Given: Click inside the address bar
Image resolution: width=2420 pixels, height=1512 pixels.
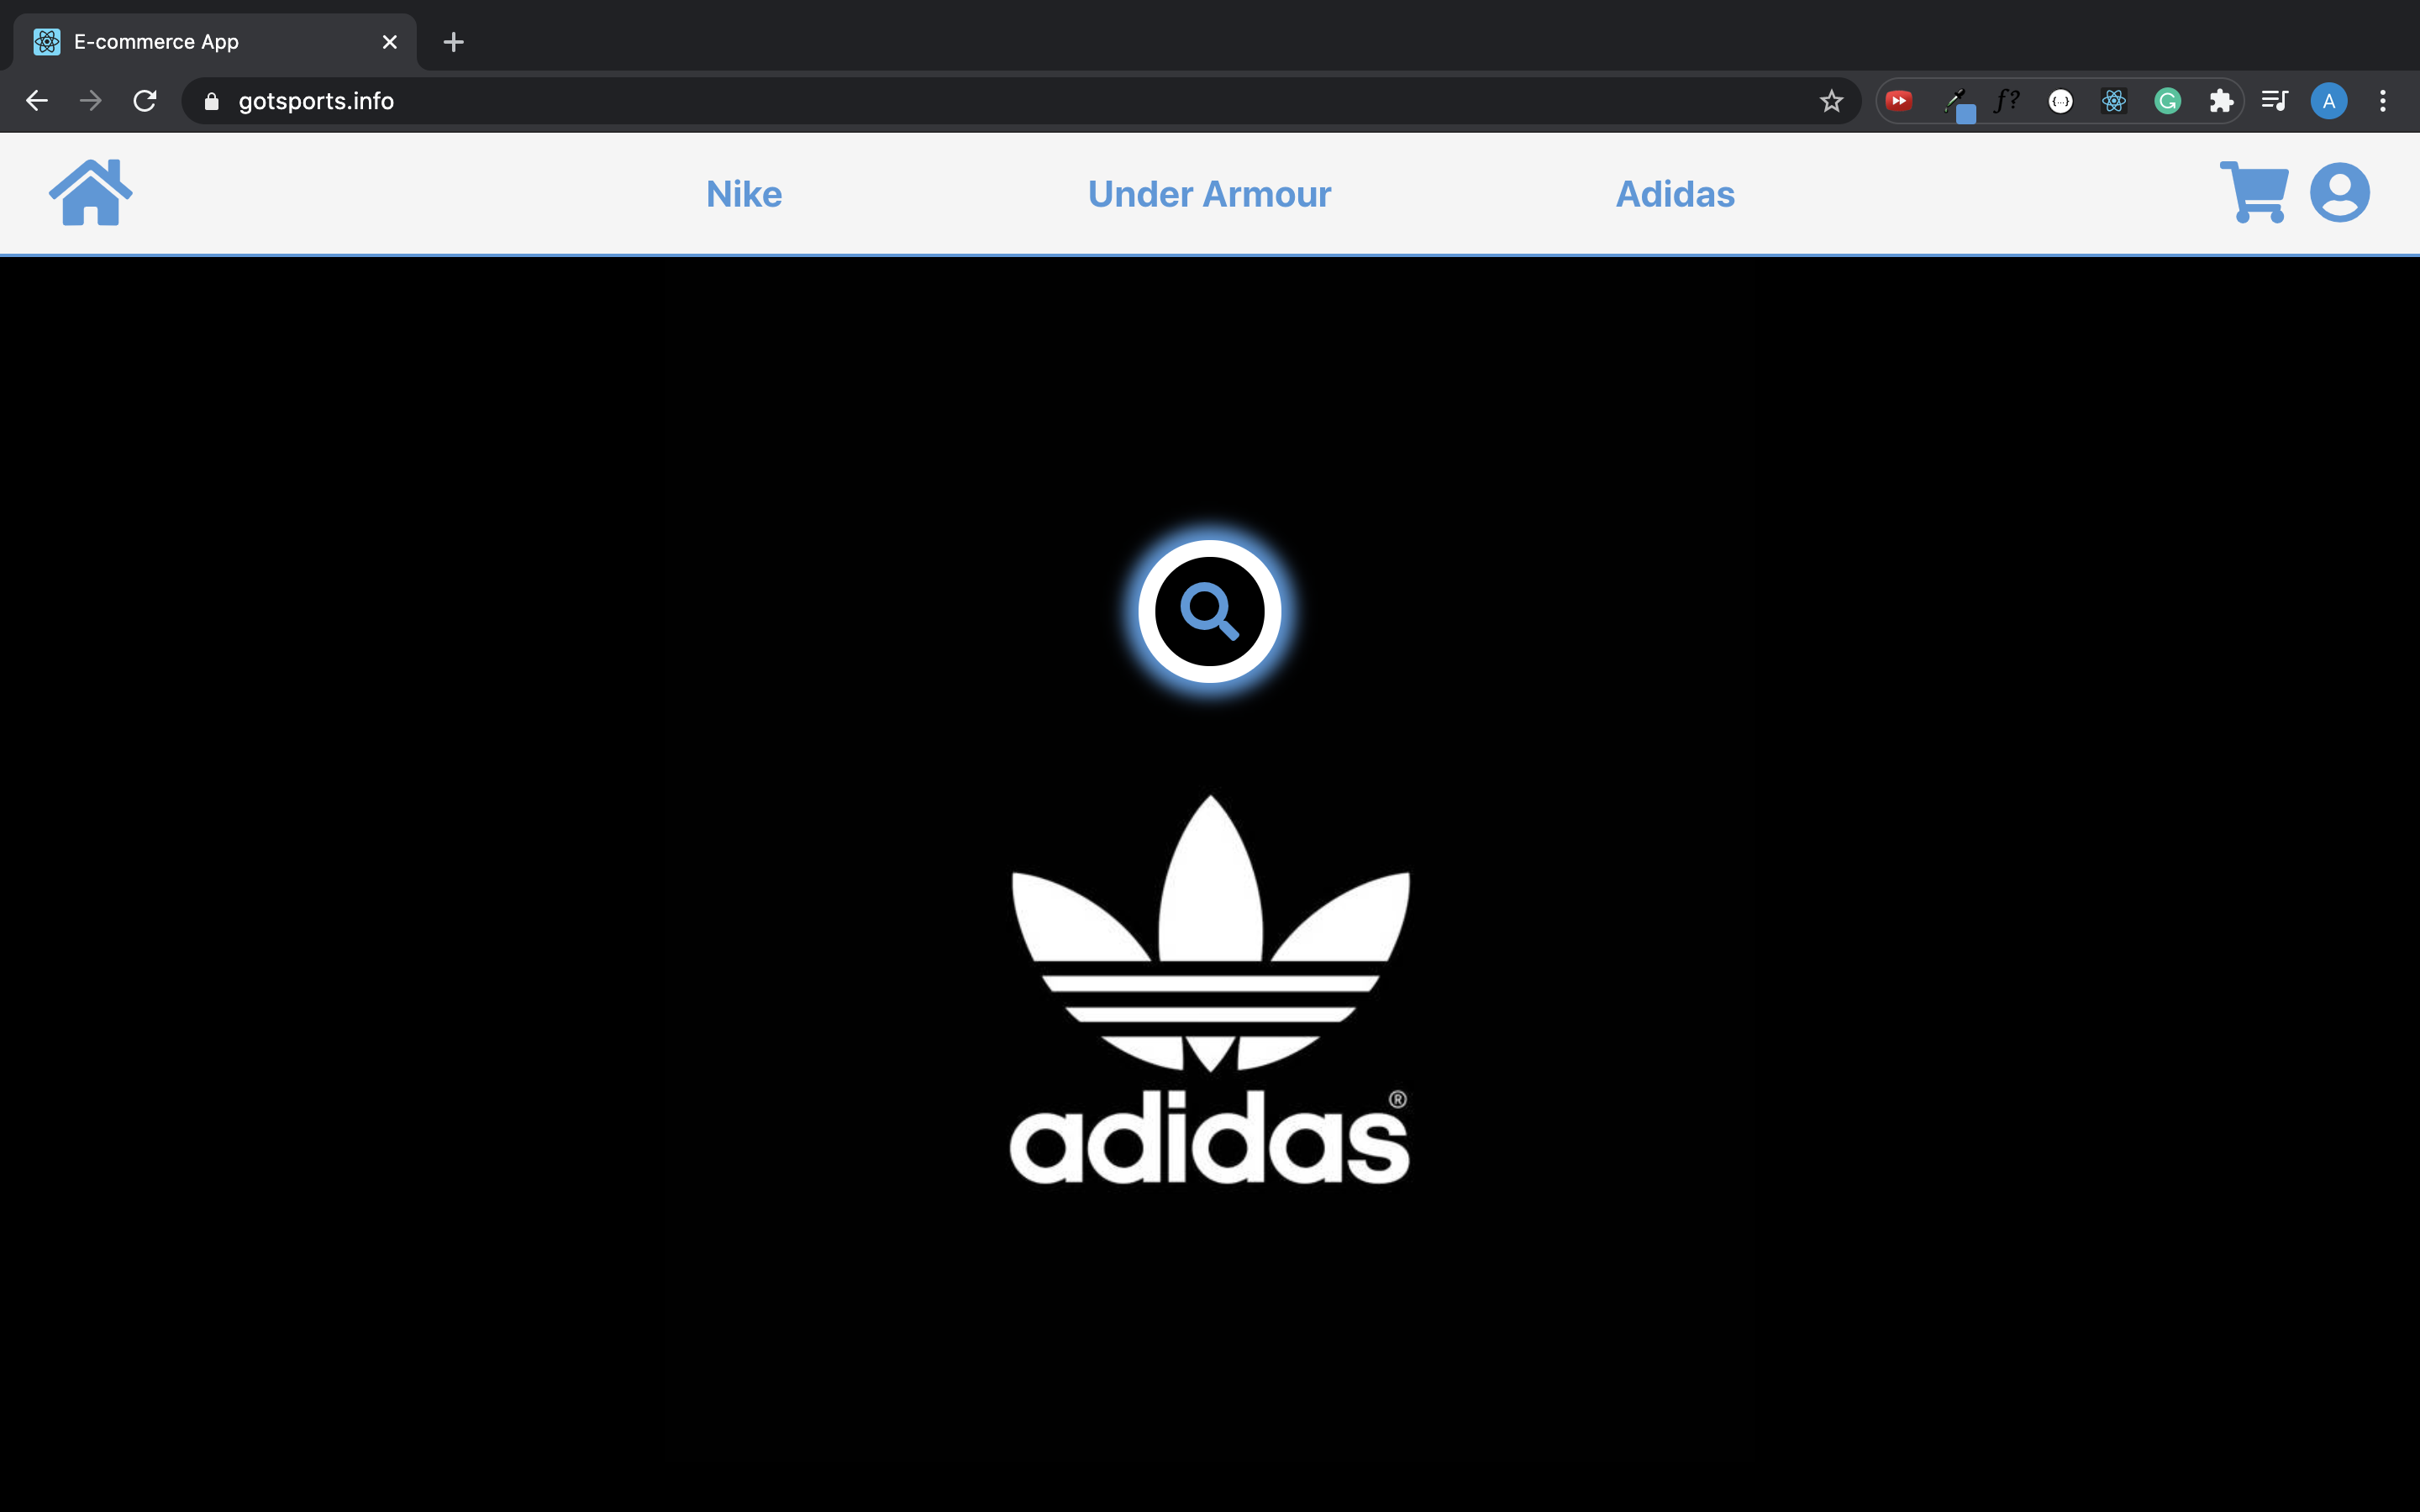Looking at the screenshot, I should pos(700,100).
